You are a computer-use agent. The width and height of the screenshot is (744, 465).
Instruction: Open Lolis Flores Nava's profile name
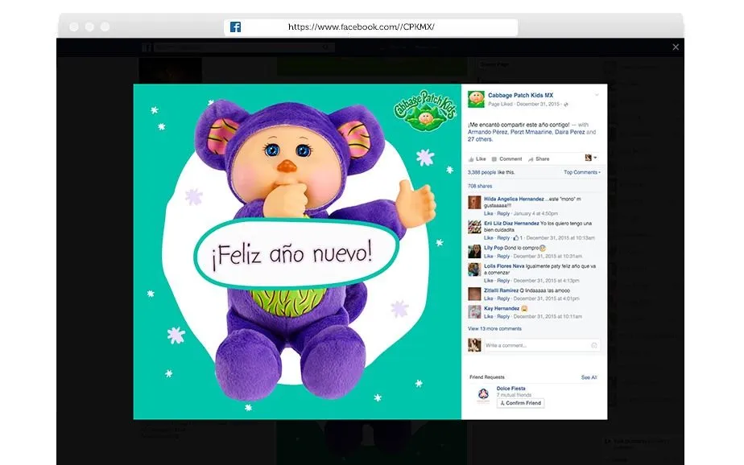[504, 266]
